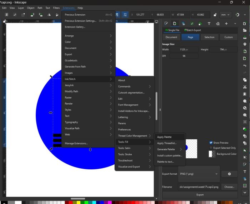This screenshot has width=250, height=204.
Task: Click the plus icon to add dialog
Action: [x=226, y=24]
